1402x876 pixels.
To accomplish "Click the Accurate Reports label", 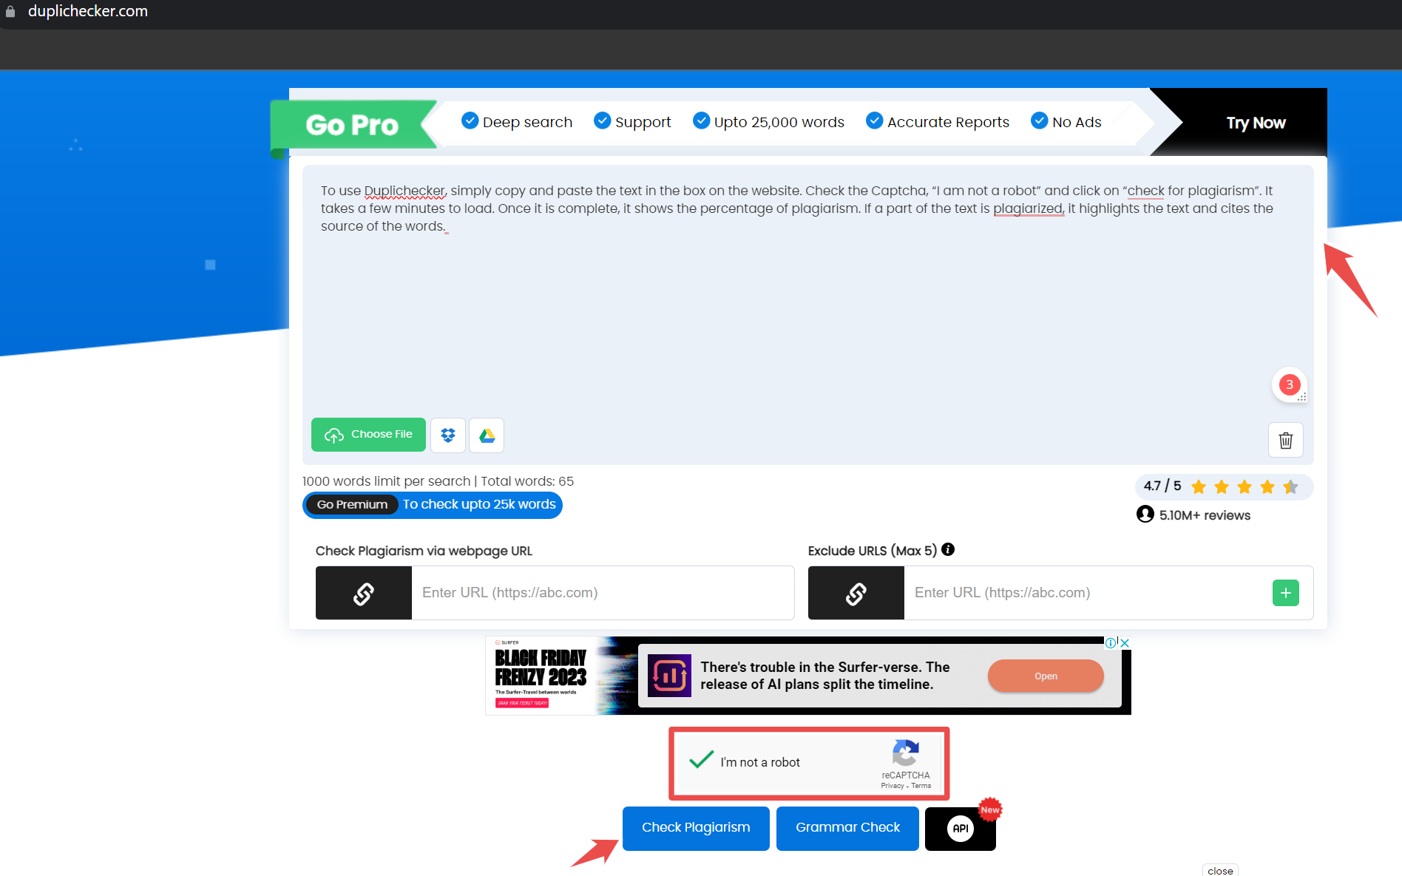I will pyautogui.click(x=948, y=122).
